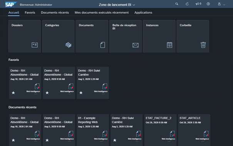Viewport: 233px width, 146px height.
Task: Click the date Oct 26, 2020 3:38 AM
Action: point(190,123)
